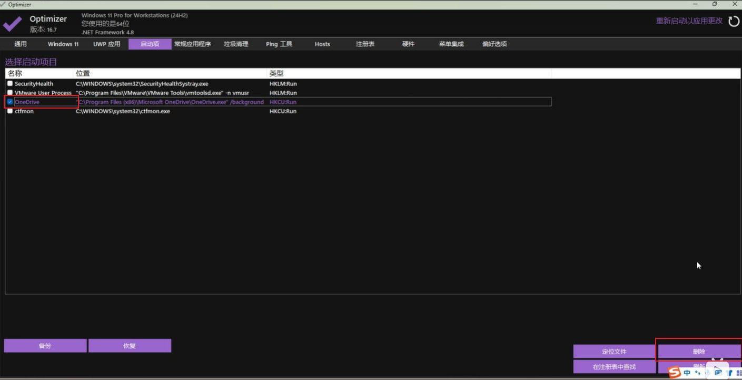Click the 备份 backup button
Viewport: 742px width, 380px height.
pyautogui.click(x=45, y=346)
